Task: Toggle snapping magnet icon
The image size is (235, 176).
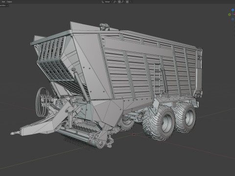Action: click(119, 2)
